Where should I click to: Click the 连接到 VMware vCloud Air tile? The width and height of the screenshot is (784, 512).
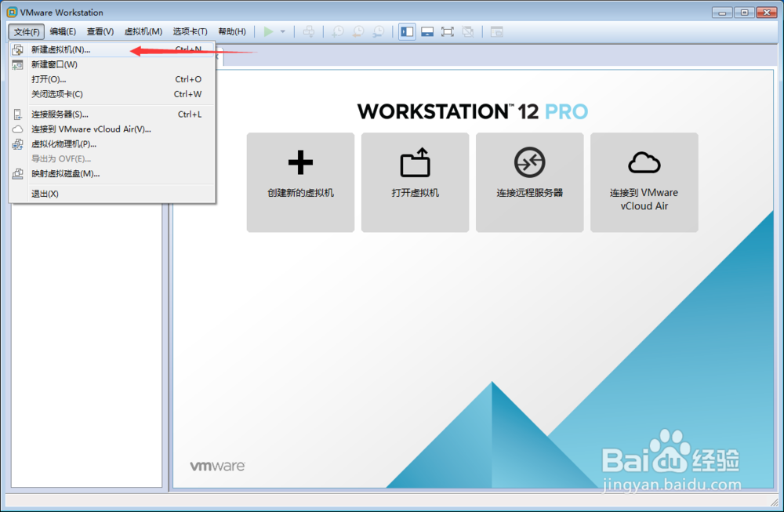click(644, 182)
